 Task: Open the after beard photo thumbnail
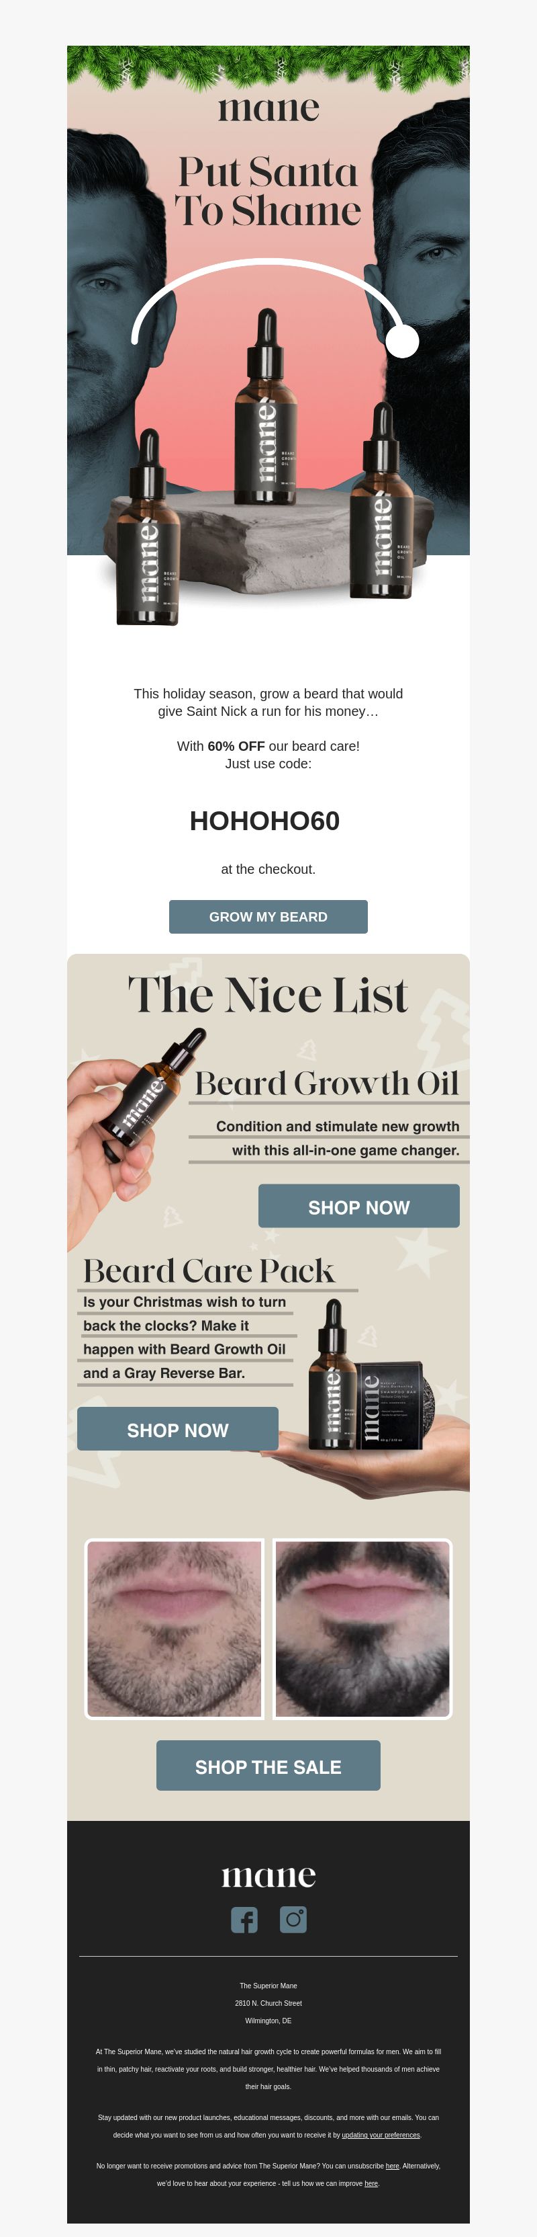pos(362,1628)
